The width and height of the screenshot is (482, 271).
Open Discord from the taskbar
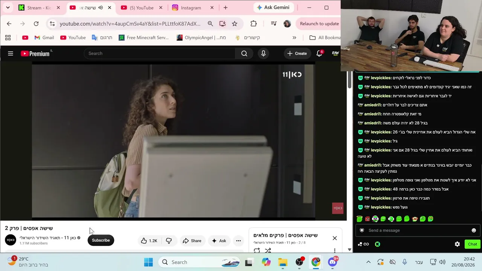point(333,262)
